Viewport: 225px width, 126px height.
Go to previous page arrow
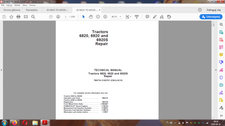(51, 17)
